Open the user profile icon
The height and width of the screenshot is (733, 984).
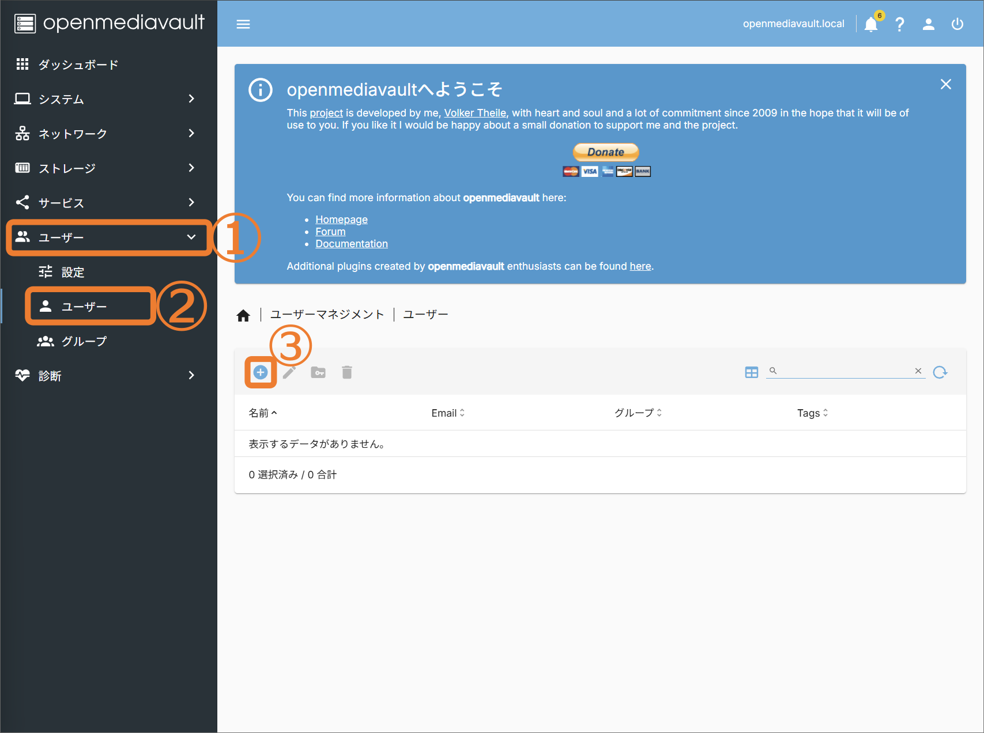[x=929, y=24]
